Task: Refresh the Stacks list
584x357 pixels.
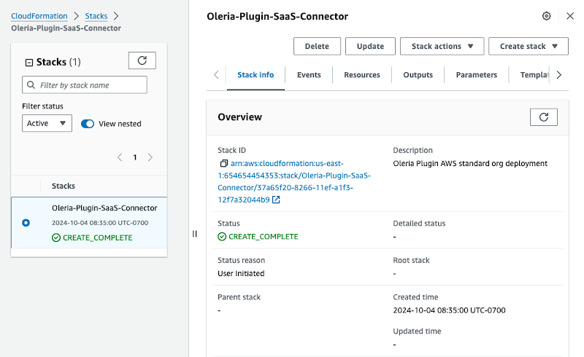Action: 142,60
